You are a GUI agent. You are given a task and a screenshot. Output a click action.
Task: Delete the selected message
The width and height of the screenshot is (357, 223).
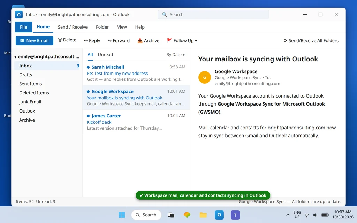pos(67,40)
